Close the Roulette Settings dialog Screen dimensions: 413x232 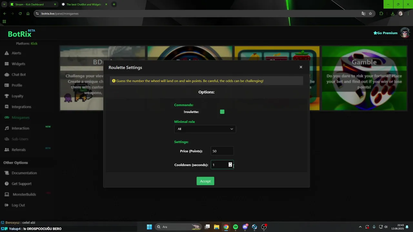(x=301, y=67)
